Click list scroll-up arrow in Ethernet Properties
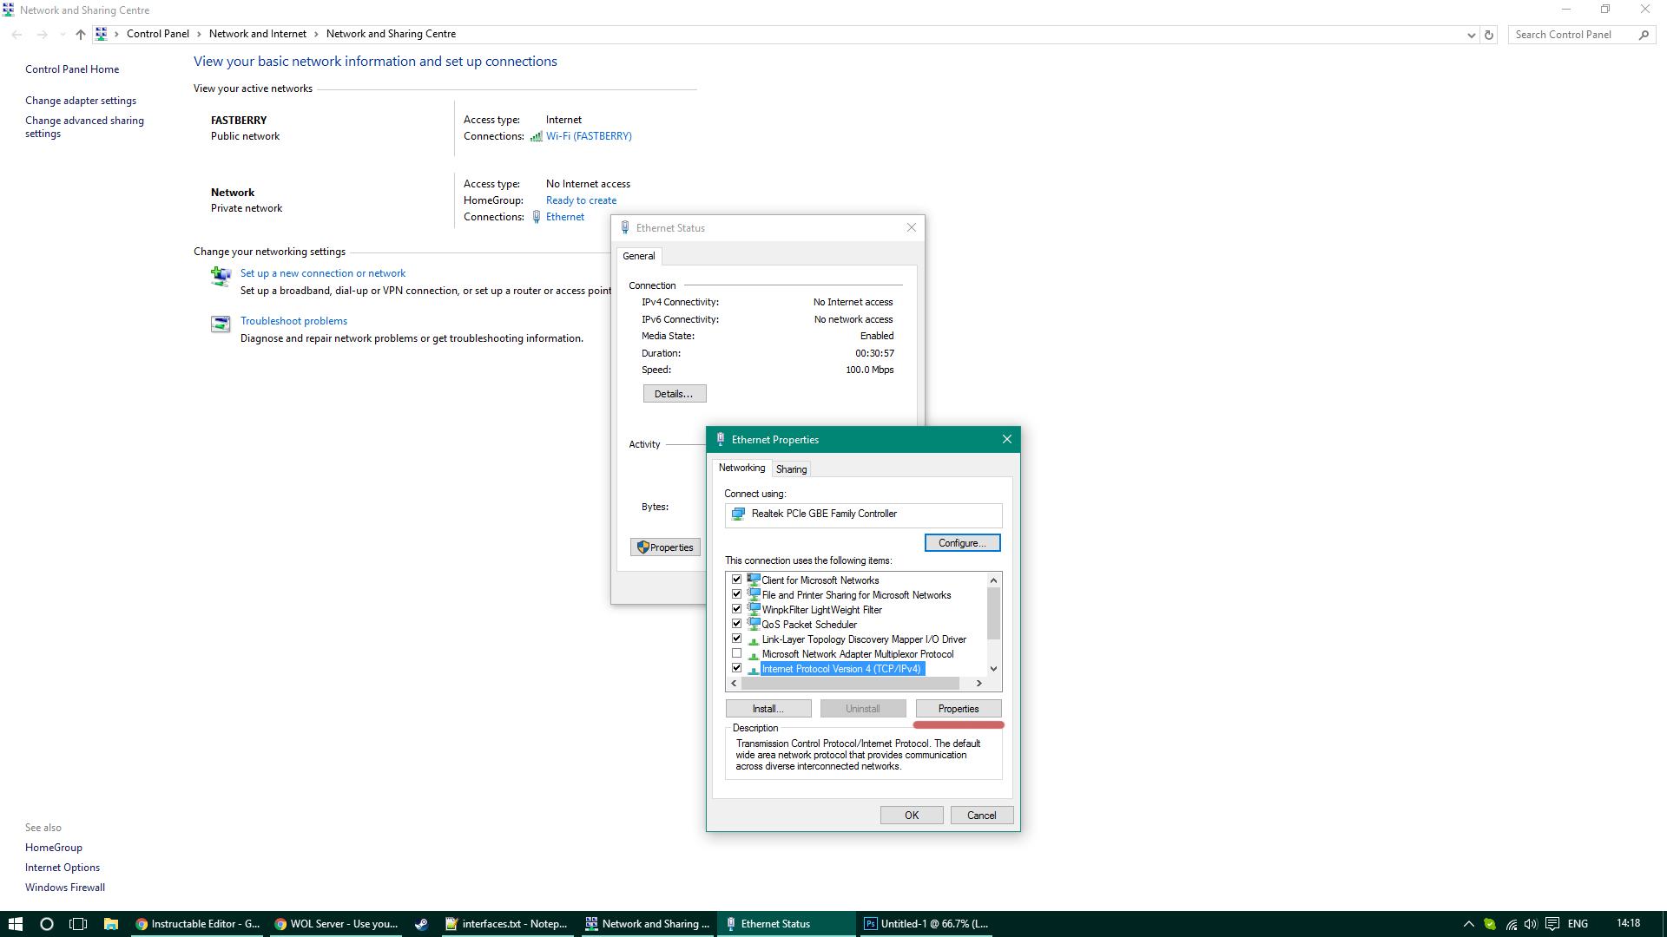 click(994, 580)
